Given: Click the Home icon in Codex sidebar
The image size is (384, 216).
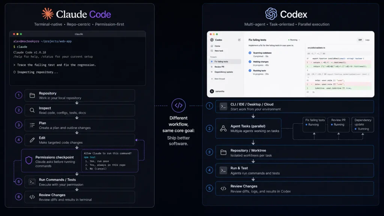Looking at the screenshot, I should pyautogui.click(x=212, y=46).
